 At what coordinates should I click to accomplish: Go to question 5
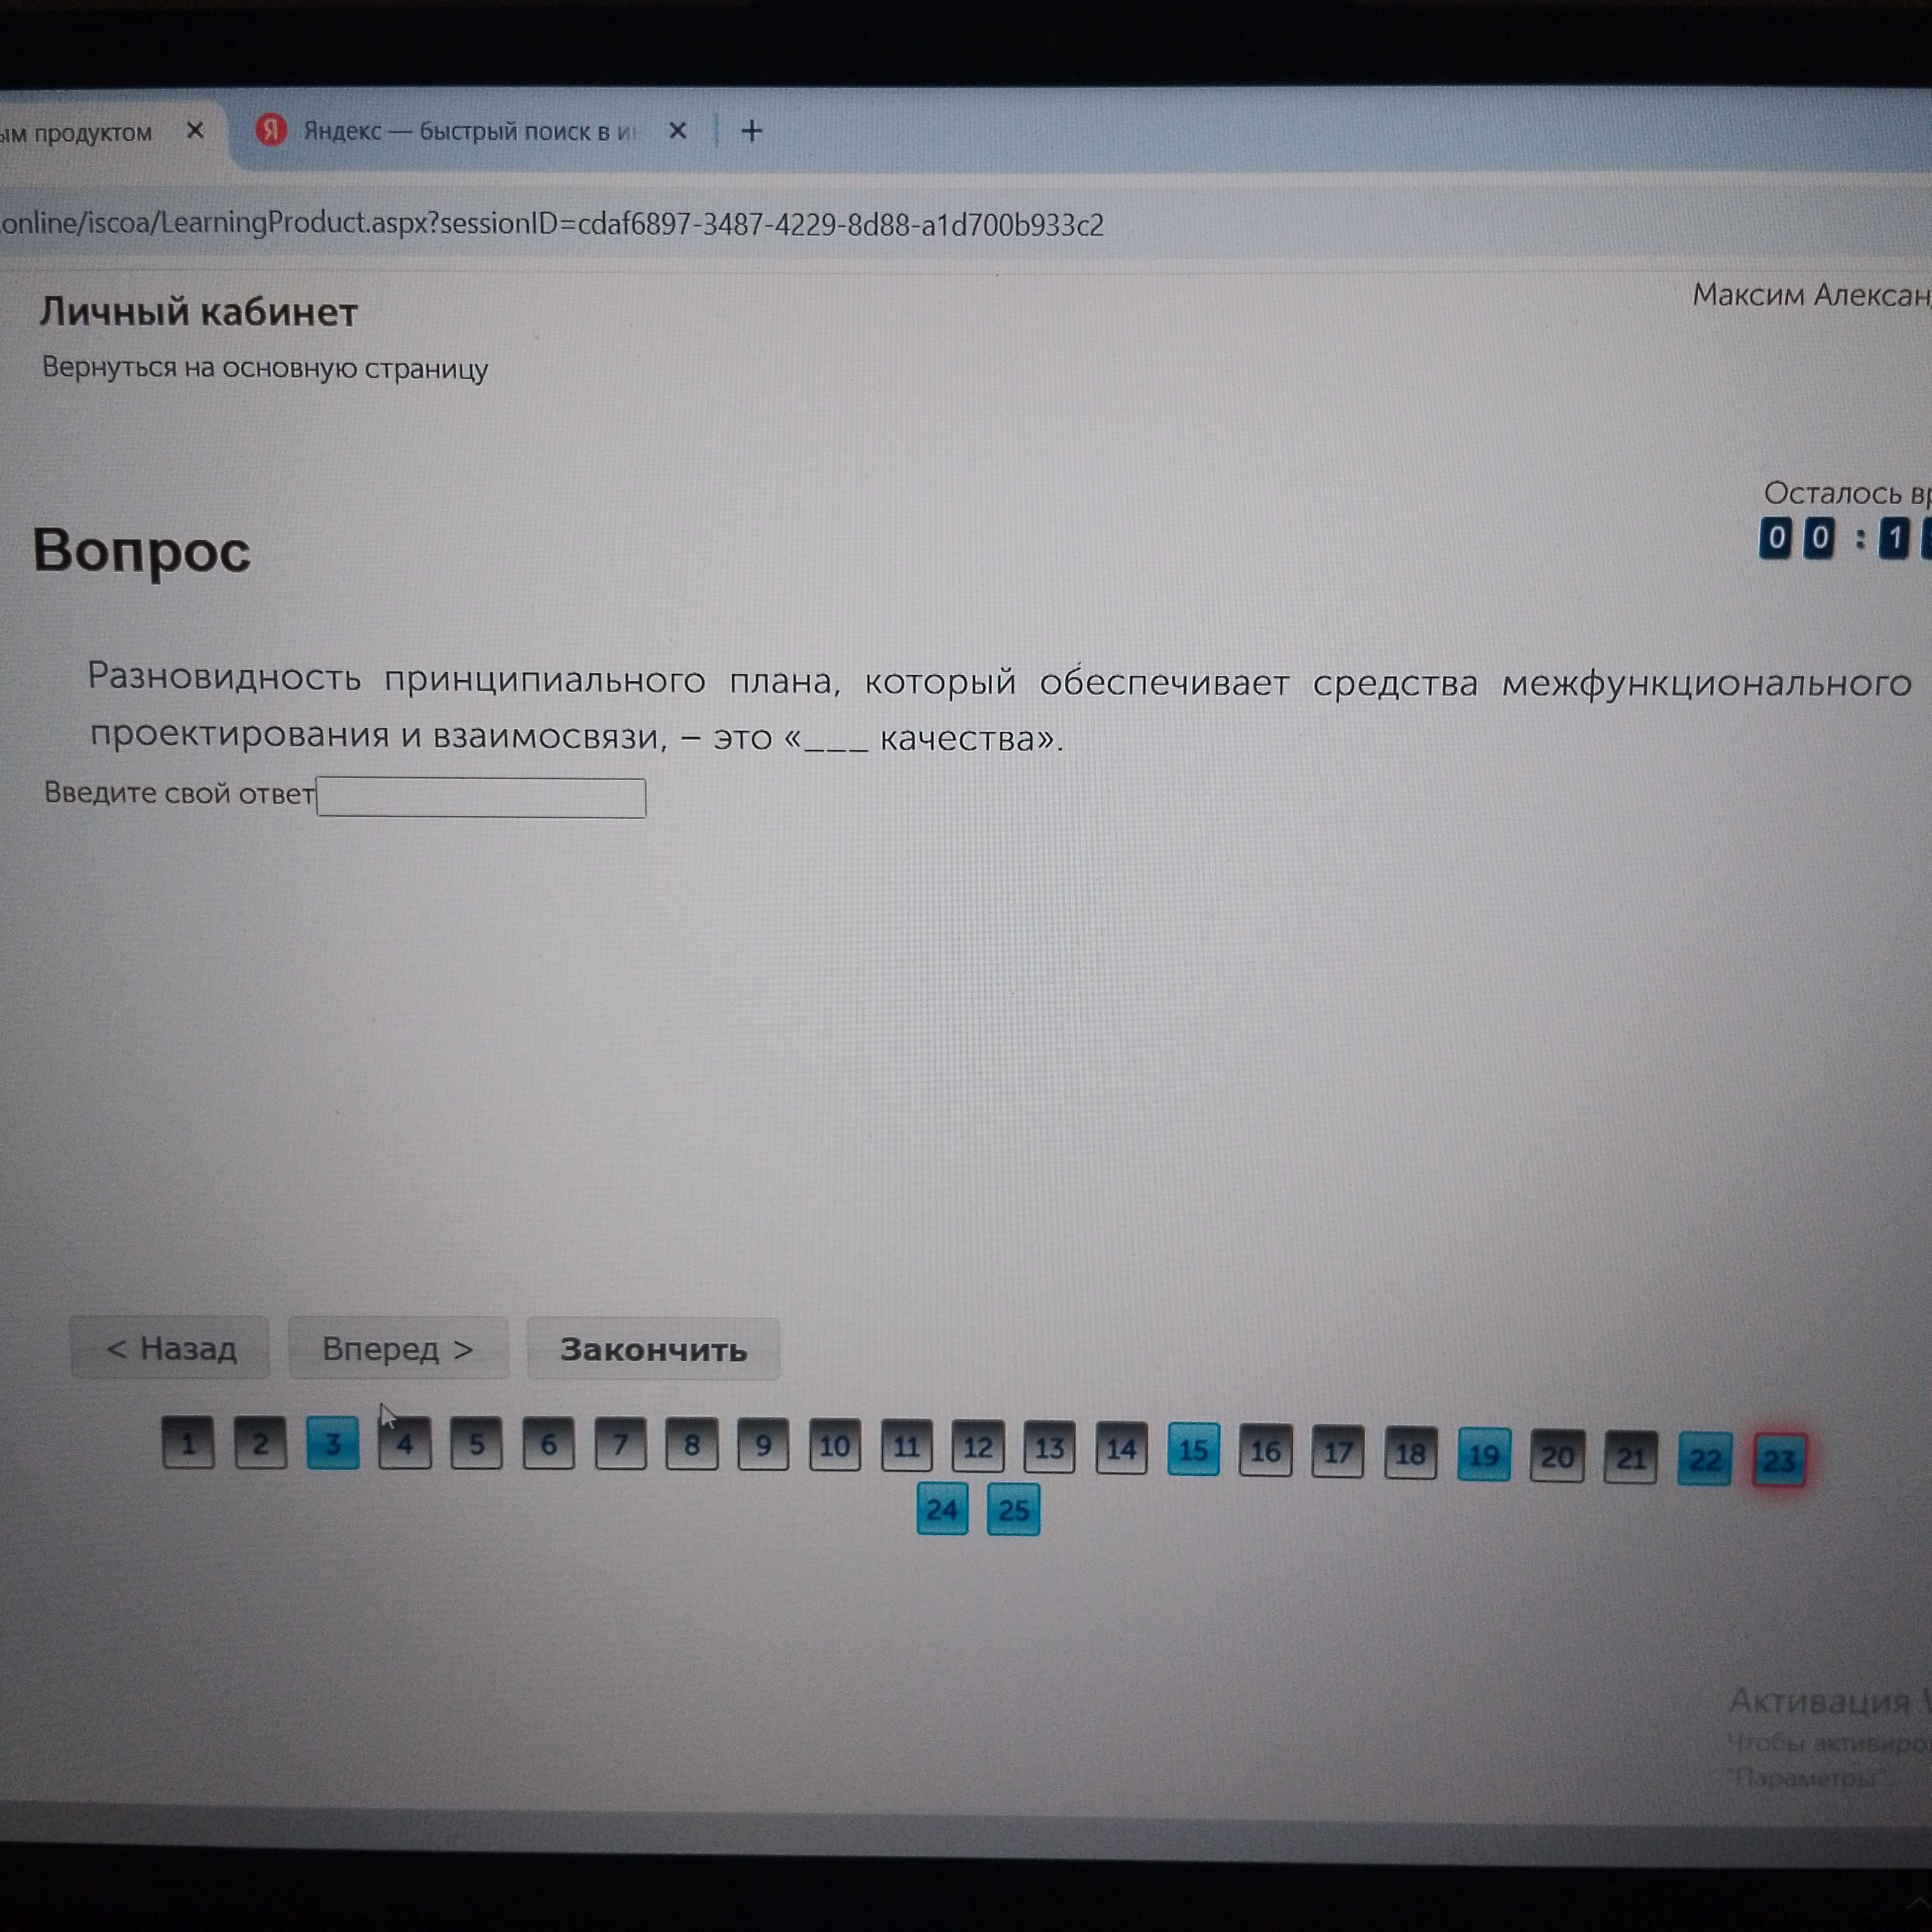[476, 1444]
